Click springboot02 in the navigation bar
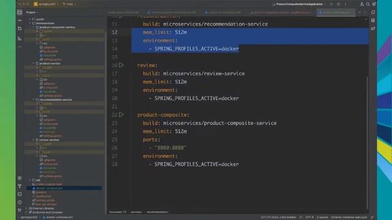 coord(29,218)
